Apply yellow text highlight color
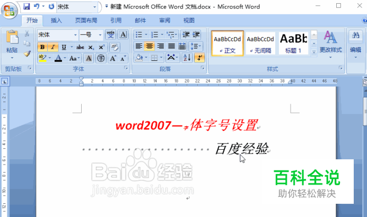 click(42, 58)
